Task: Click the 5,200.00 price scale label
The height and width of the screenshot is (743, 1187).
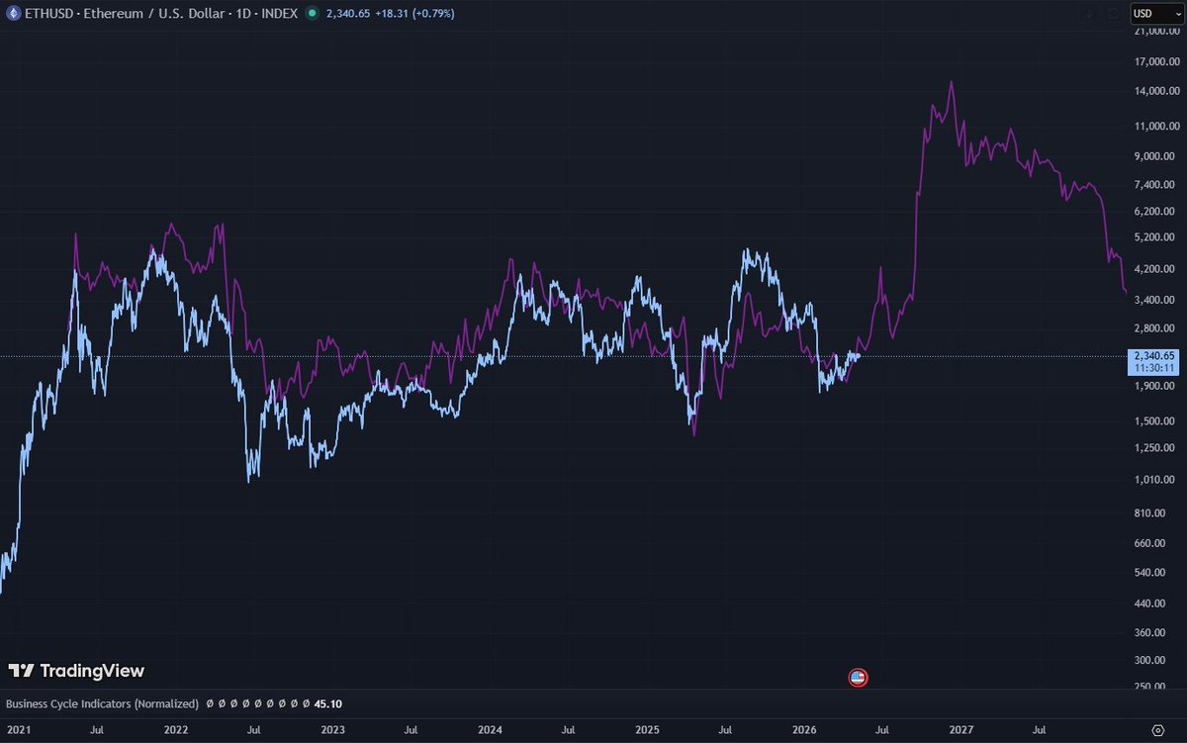Action: point(1155,238)
